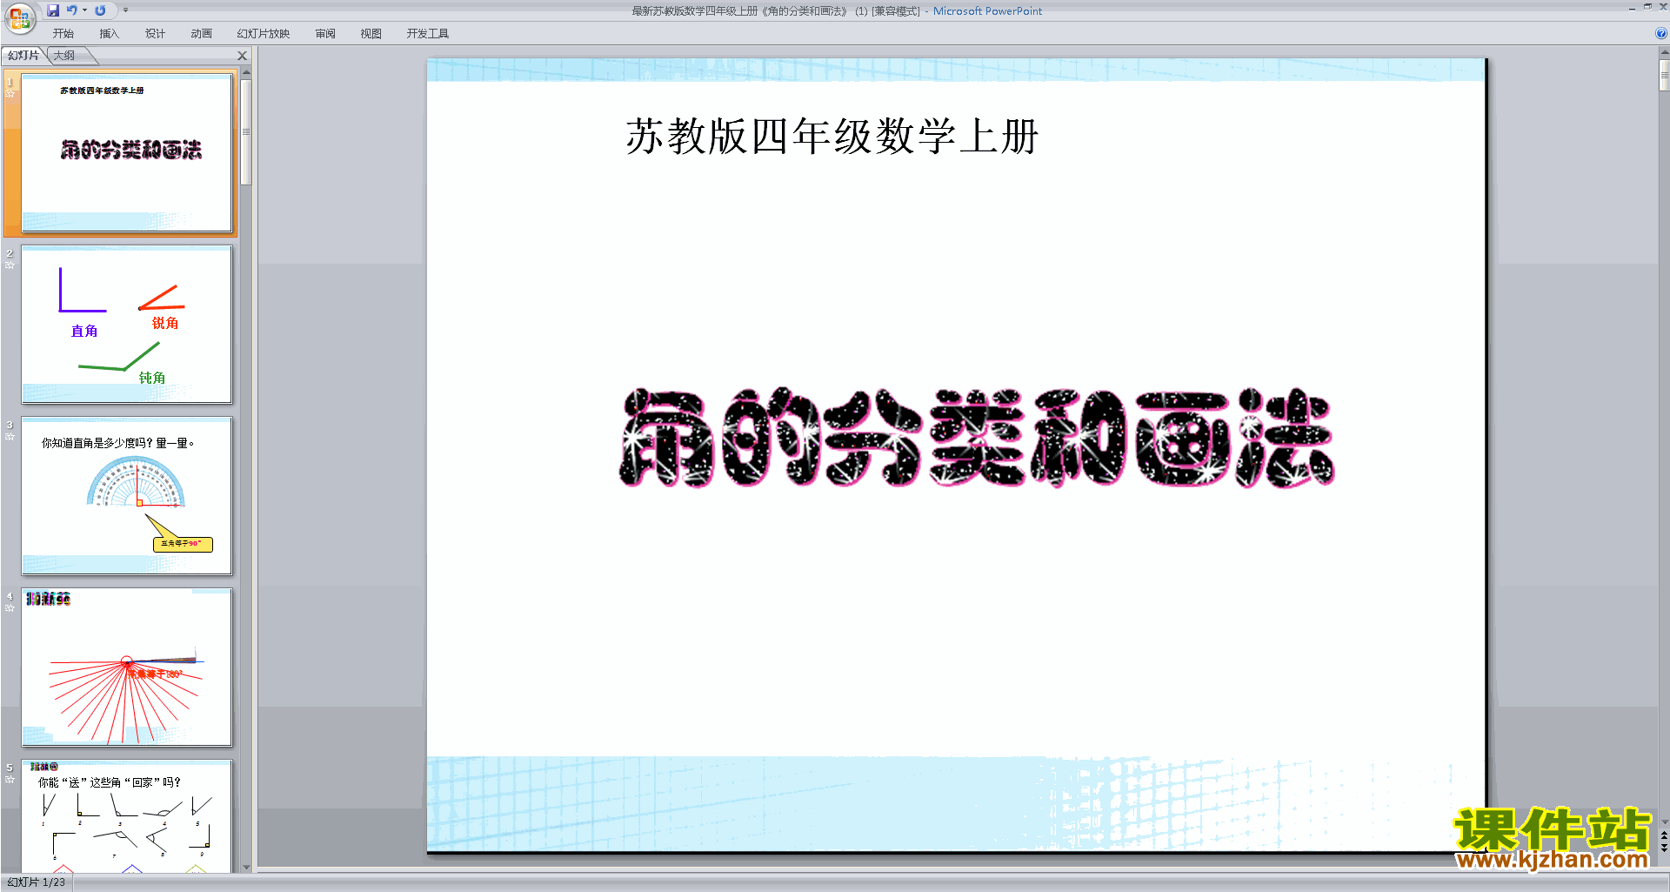Click the 苏教版四年级数学上册 subtitle text
The image size is (1670, 892).
tap(832, 137)
